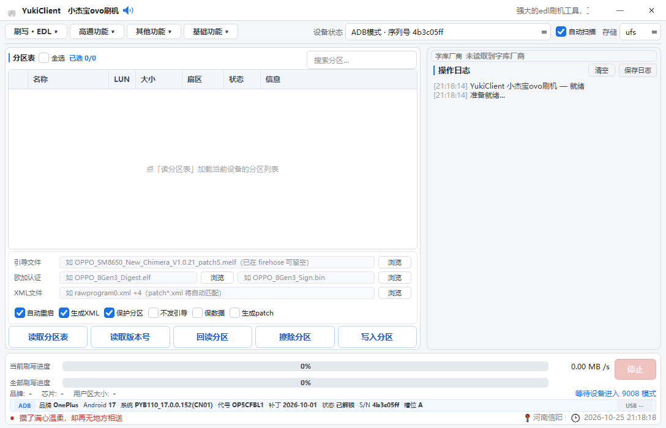
Task: Click the 引导文件 path input field
Action: point(217,262)
